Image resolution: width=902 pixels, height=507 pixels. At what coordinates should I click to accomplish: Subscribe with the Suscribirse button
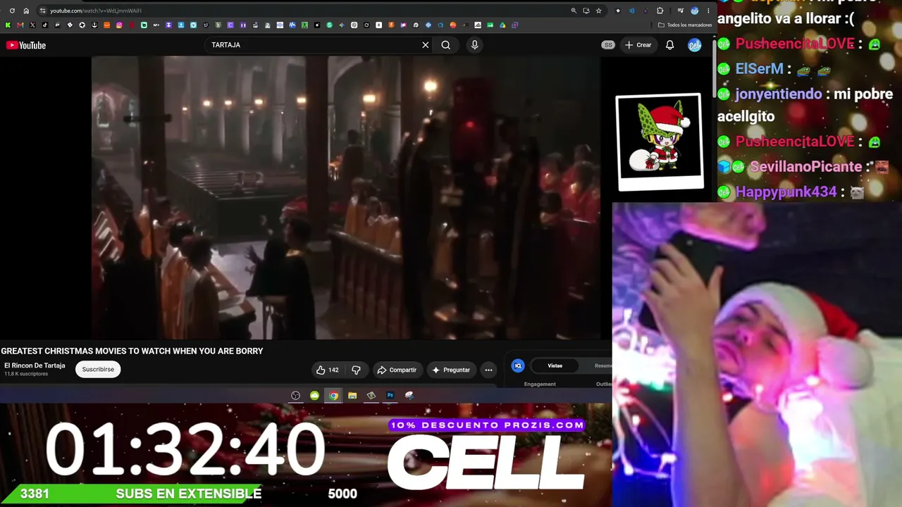point(98,370)
